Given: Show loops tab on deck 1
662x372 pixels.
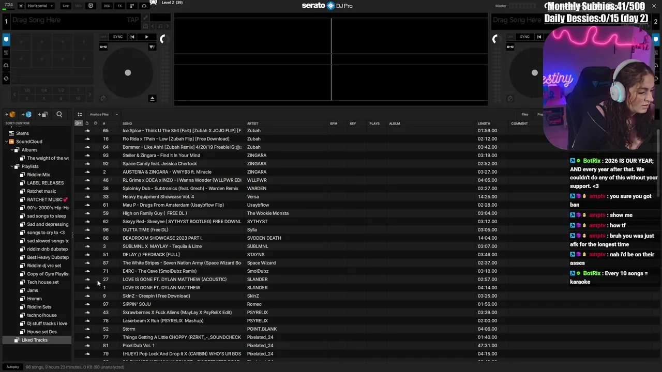Looking at the screenshot, I should [6, 52].
